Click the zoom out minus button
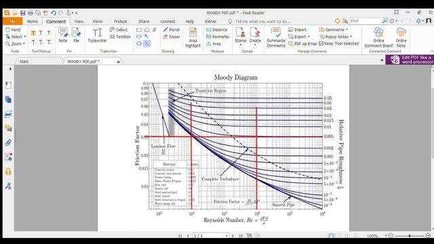 click(x=391, y=236)
